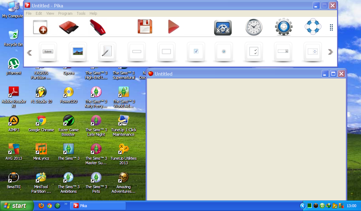Select the notepad and pencil control
The height and width of the screenshot is (211, 361).
[107, 52]
